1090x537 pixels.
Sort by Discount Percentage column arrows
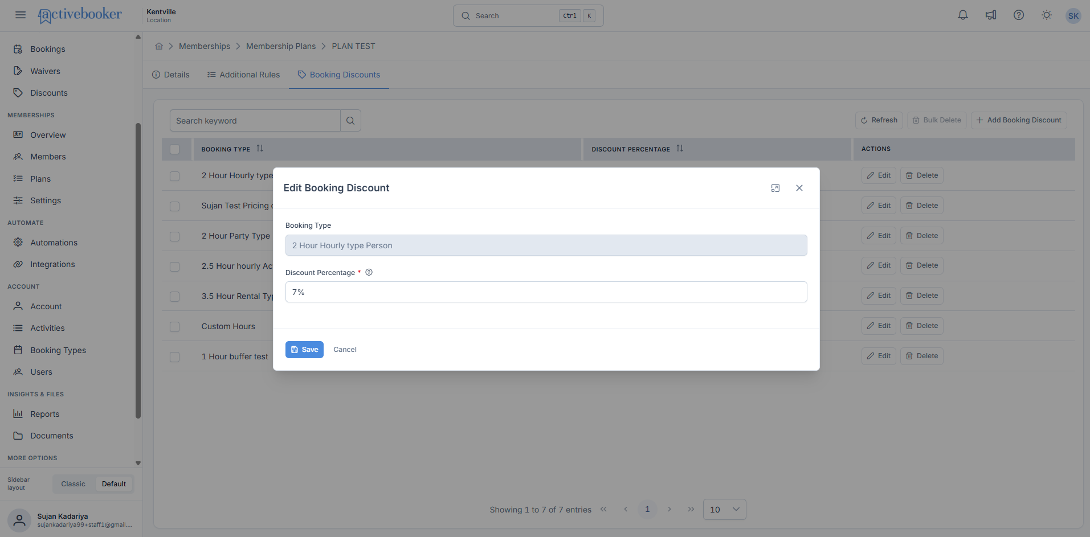[680, 149]
